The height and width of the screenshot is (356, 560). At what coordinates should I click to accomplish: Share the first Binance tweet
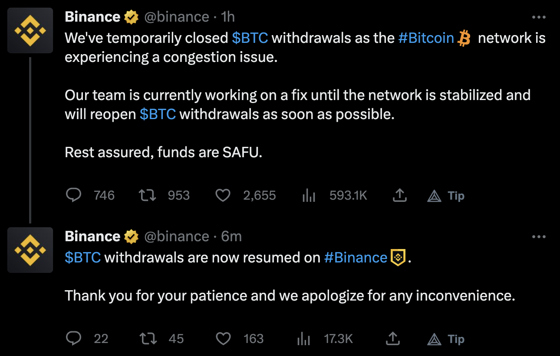[399, 196]
